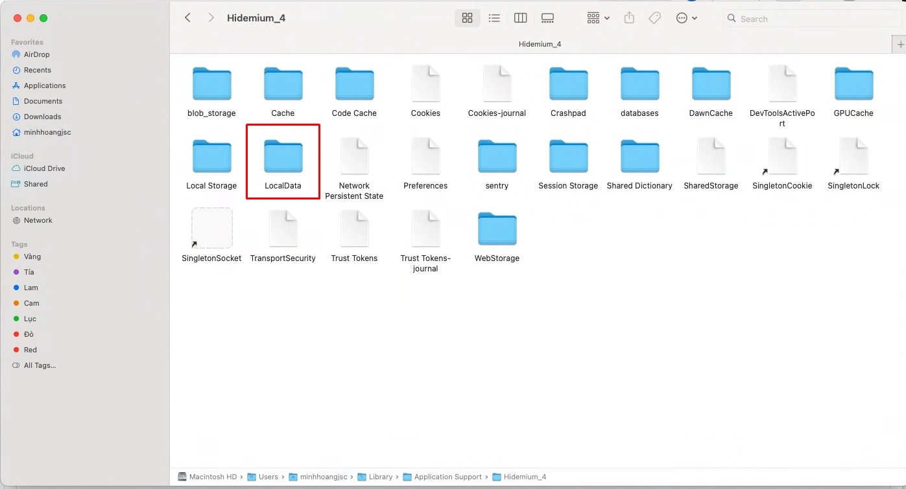Open the More Actions ellipsis menu
This screenshot has width=906, height=489.
point(686,18)
